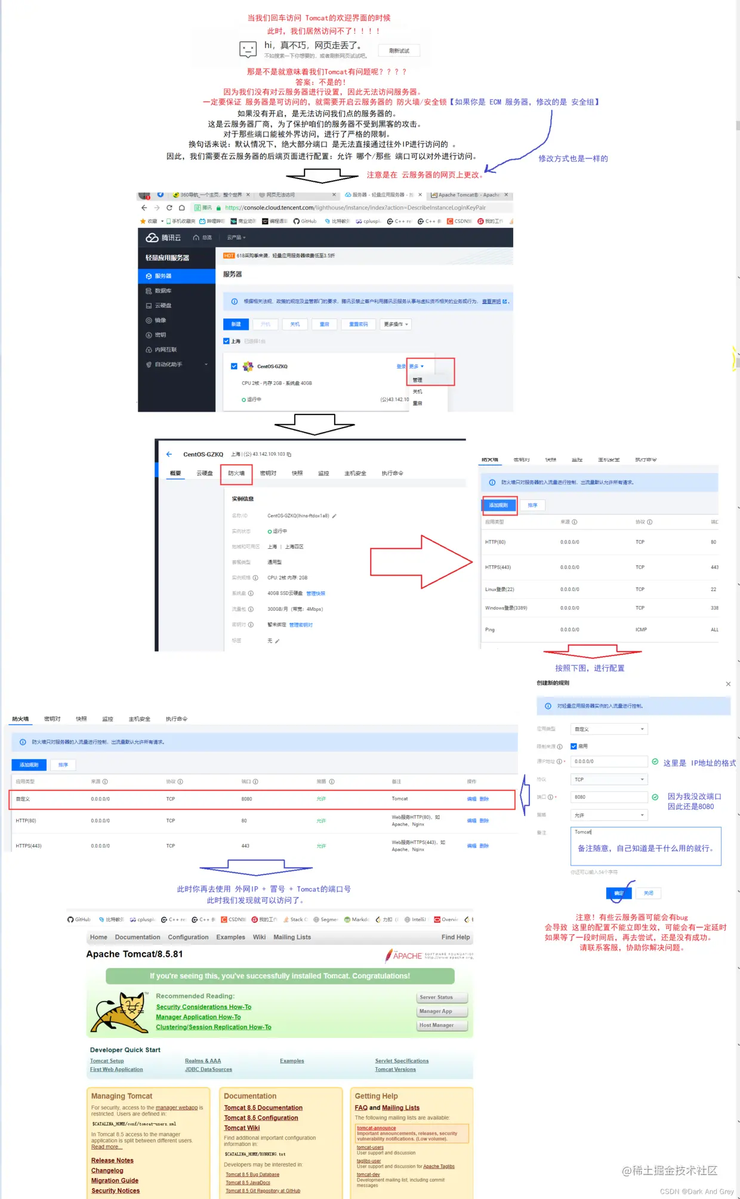740x1199 pixels.
Task: Open Security Considerations How-To link
Action: (x=203, y=1007)
